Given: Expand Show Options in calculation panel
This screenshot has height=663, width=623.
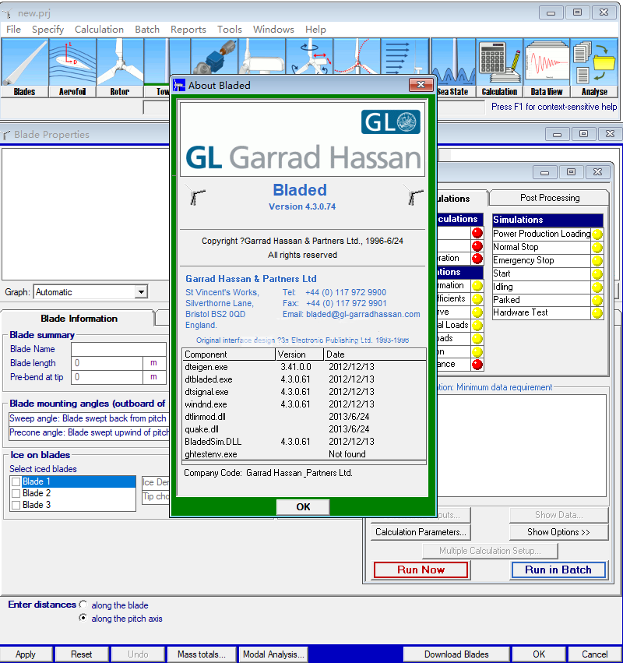Looking at the screenshot, I should click(x=558, y=532).
